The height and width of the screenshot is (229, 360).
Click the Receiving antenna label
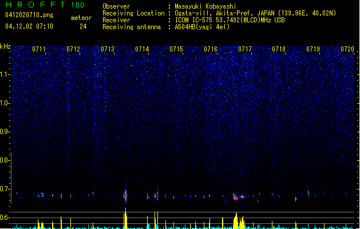click(132, 27)
